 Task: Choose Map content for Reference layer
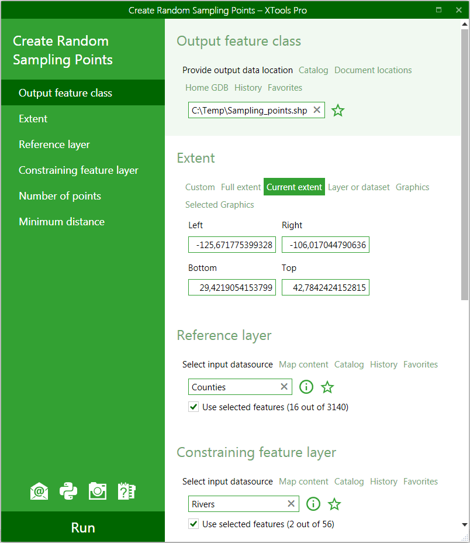[303, 365]
